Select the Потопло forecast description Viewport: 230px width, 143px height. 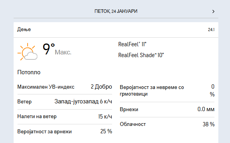tap(29, 72)
